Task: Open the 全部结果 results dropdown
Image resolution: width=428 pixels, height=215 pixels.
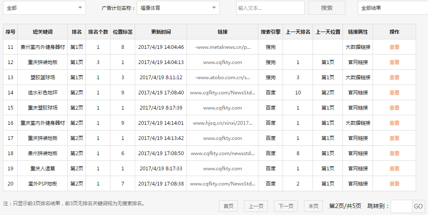Action: coord(393,8)
